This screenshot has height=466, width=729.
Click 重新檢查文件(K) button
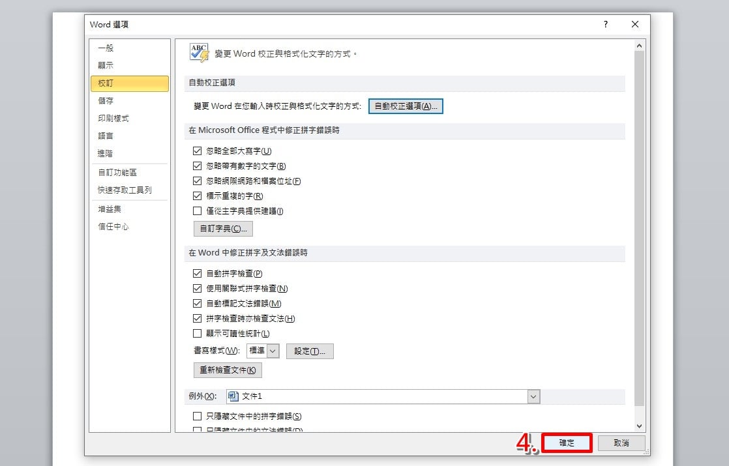click(x=228, y=370)
